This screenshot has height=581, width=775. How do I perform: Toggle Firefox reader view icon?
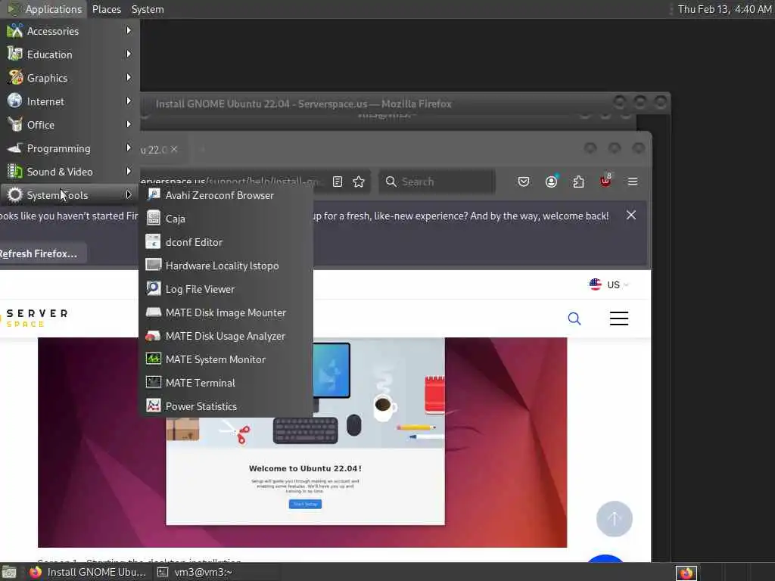tap(338, 182)
